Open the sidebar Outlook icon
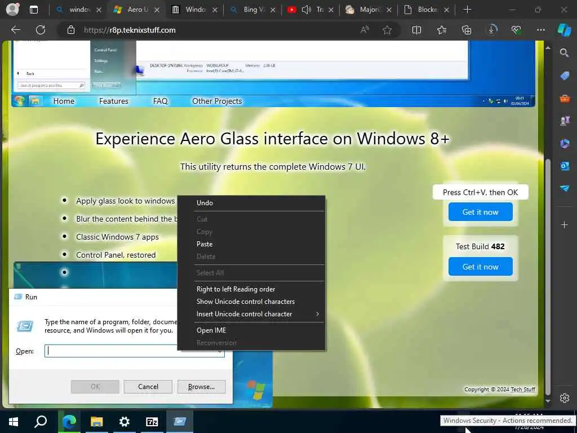 565,166
